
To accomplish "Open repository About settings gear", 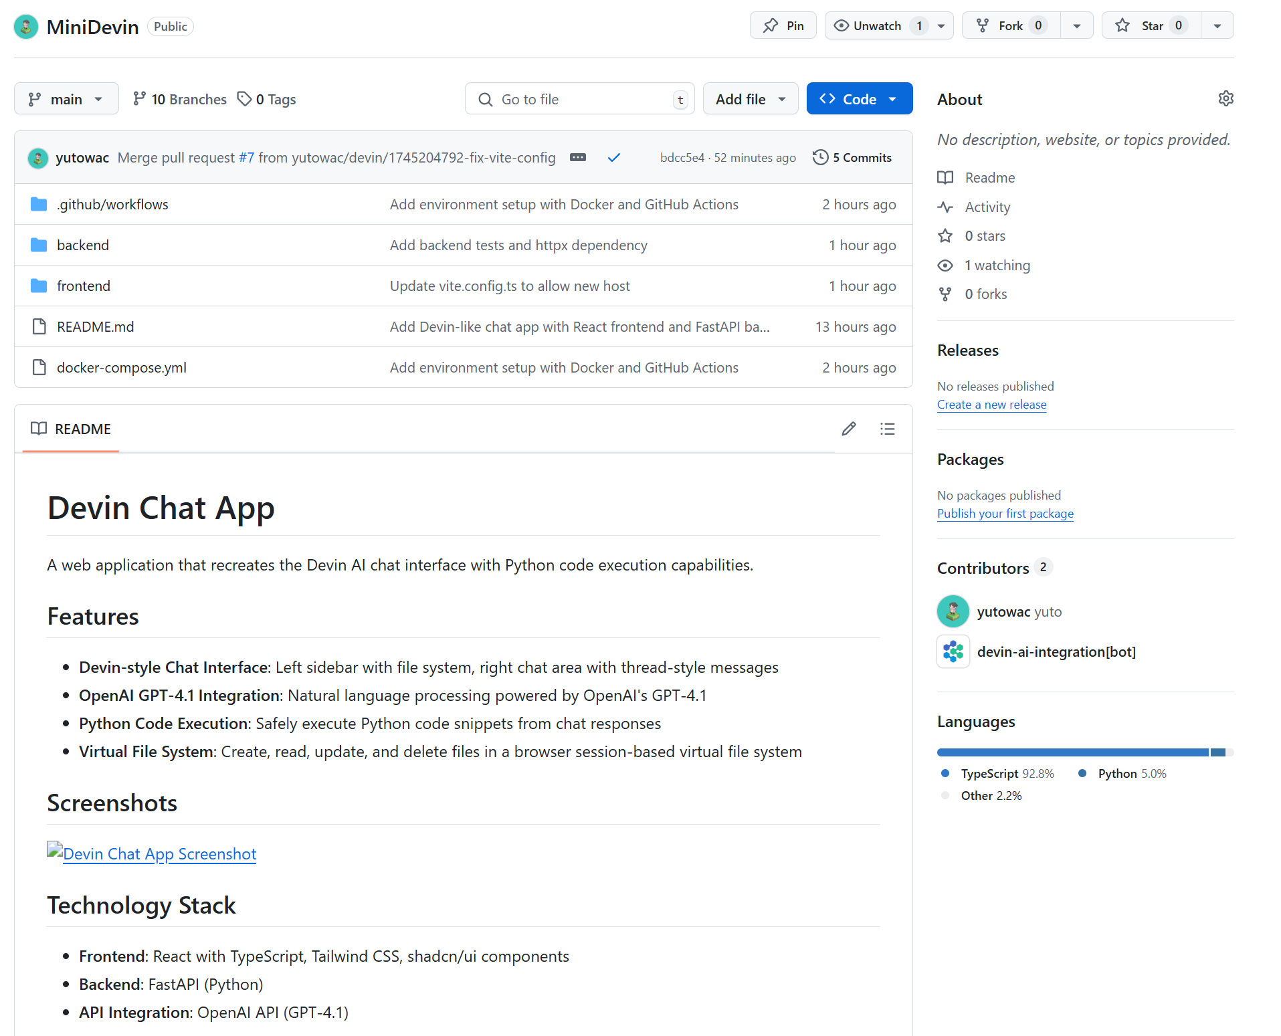I will [x=1225, y=99].
